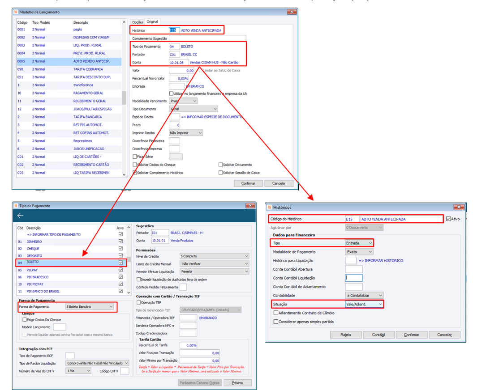Toggle the Ativo checkbox in Históricos
This screenshot has height=390, width=486.
(448, 219)
